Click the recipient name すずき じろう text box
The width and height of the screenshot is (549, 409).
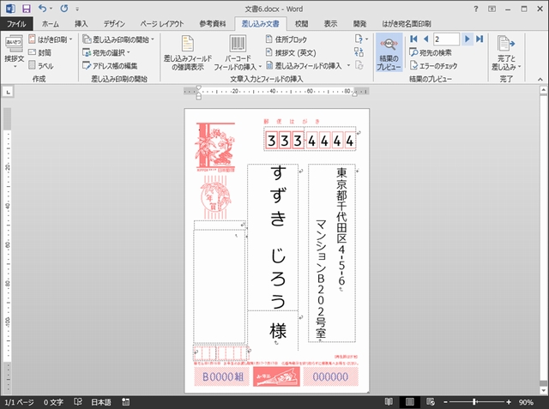[x=273, y=238]
